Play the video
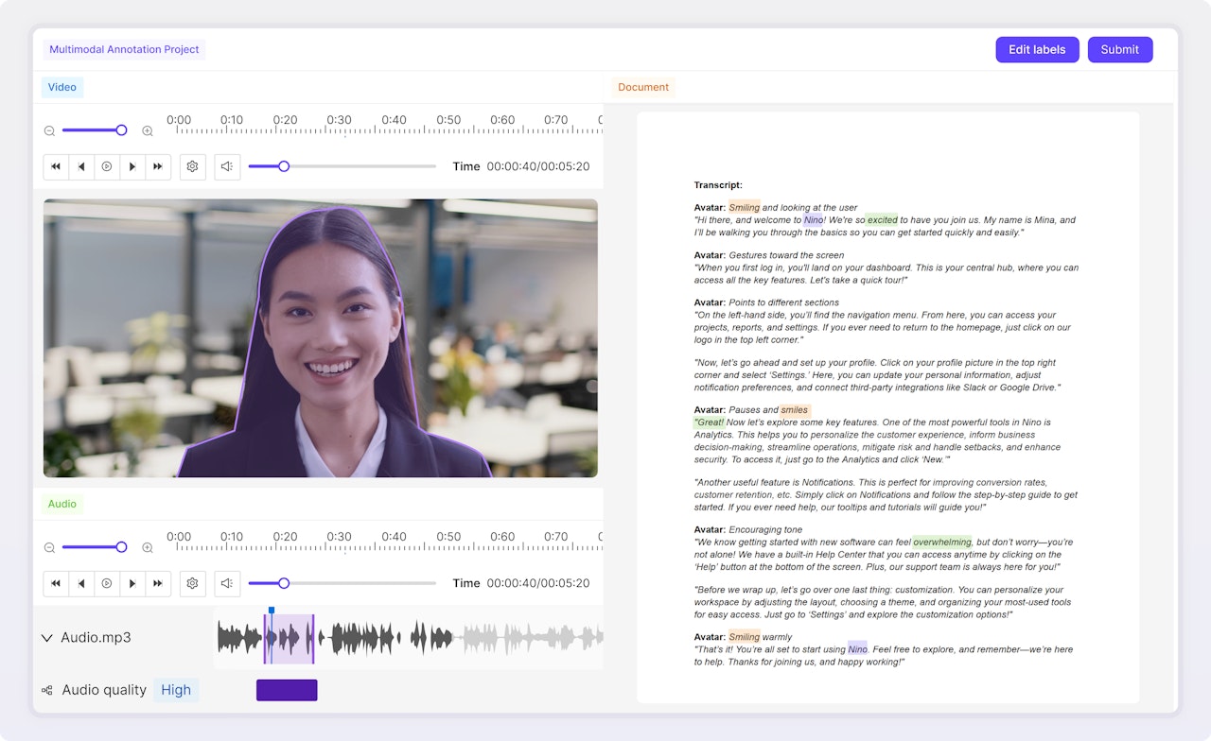Viewport: 1211px width, 741px height. coord(107,166)
